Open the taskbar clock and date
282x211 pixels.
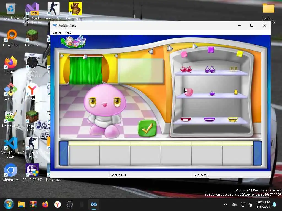[263, 204]
